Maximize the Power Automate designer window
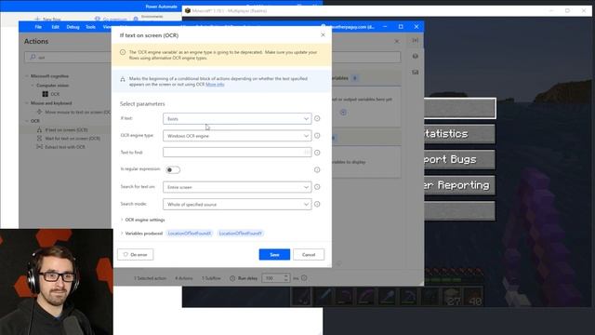Screen dimensions: 595x335 pyautogui.click(x=401, y=27)
